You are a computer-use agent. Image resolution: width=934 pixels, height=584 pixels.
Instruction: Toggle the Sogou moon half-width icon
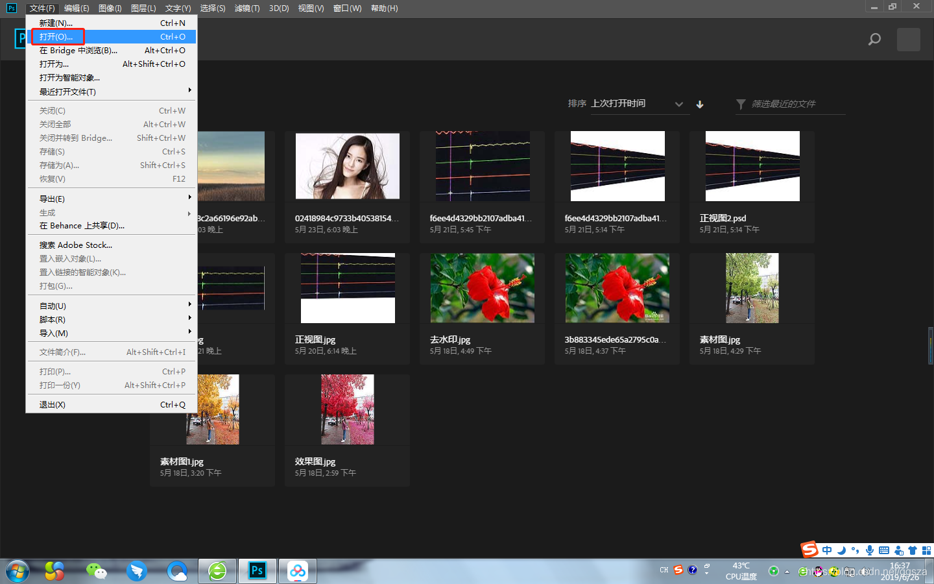(x=841, y=550)
